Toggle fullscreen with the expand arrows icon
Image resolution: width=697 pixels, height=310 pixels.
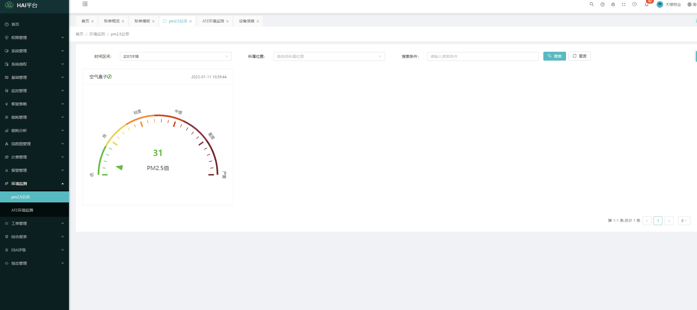point(624,4)
